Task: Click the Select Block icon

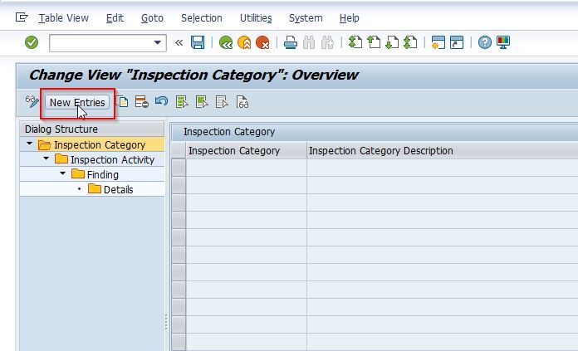Action: tap(202, 102)
